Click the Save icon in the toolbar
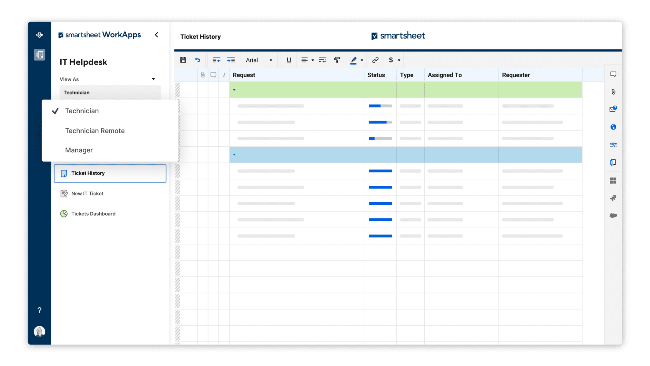The height and width of the screenshot is (366, 650). point(183,60)
